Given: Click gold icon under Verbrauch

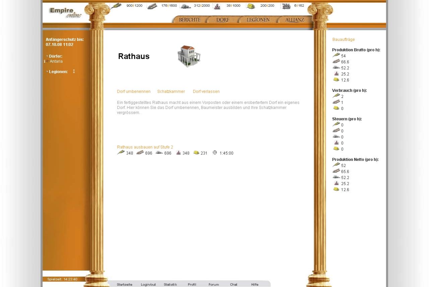Looking at the screenshot, I should coord(336,108).
